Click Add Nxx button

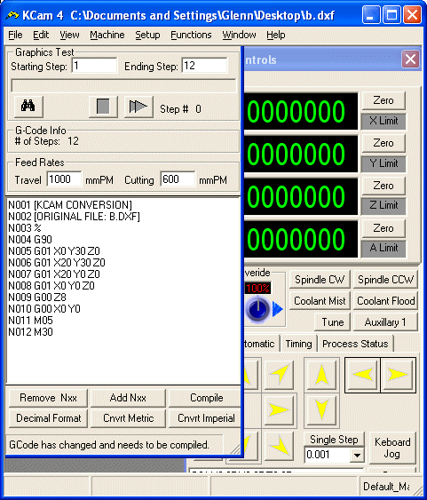[128, 398]
